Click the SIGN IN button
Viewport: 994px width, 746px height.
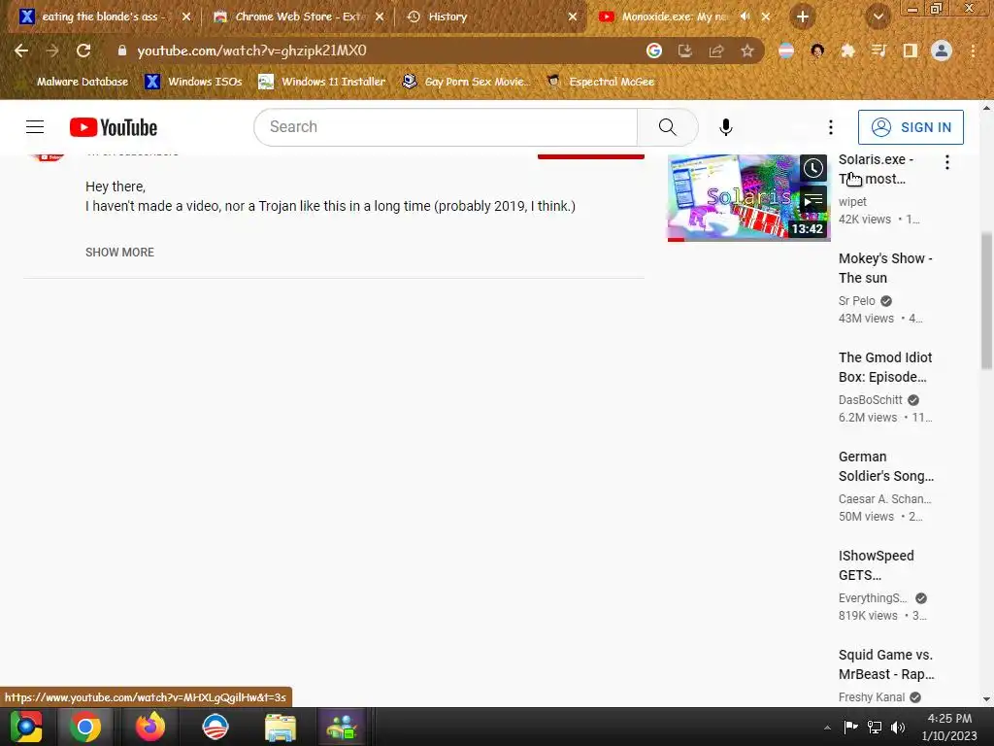pyautogui.click(x=911, y=127)
